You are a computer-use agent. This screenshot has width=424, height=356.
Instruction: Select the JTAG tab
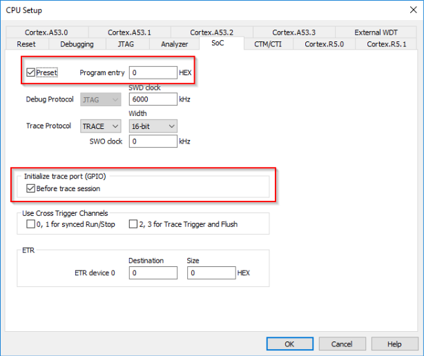click(125, 44)
